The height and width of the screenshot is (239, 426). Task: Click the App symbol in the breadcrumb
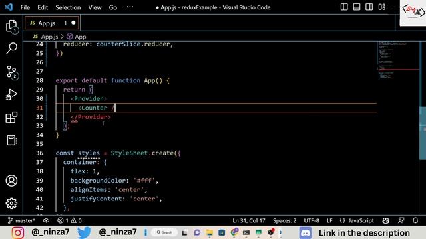77,37
